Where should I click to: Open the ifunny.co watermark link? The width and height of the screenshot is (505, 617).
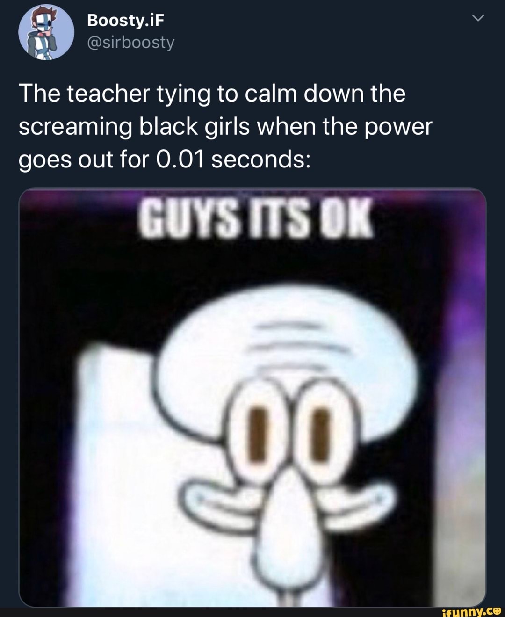[471, 611]
